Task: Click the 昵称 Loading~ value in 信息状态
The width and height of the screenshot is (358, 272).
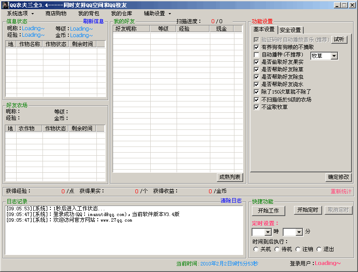Action: [x=33, y=28]
